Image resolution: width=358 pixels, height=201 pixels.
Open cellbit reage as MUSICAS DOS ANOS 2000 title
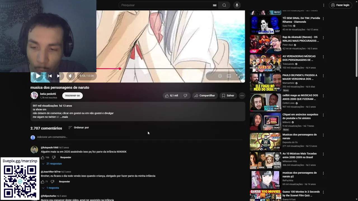(x=300, y=97)
